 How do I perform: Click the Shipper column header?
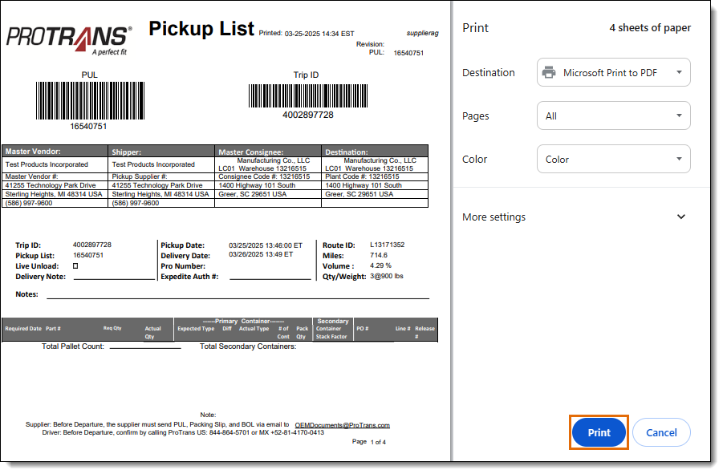coord(161,152)
